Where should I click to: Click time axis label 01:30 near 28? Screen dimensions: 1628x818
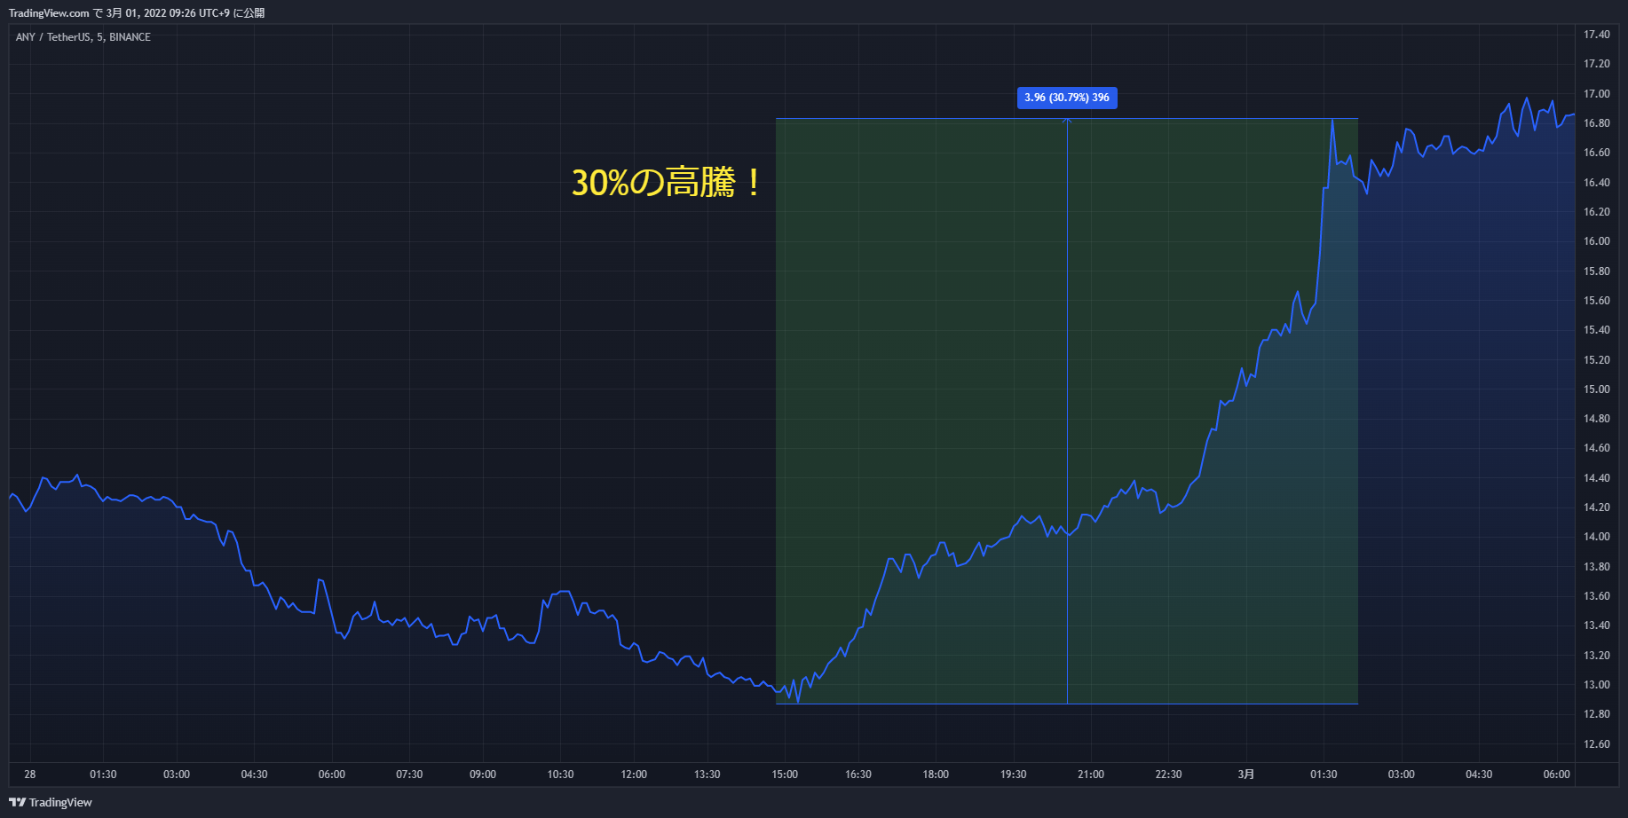click(x=103, y=775)
